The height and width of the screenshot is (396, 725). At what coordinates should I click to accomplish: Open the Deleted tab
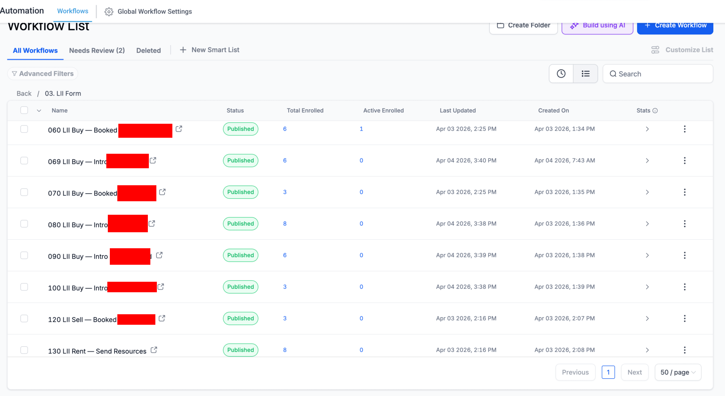(x=148, y=50)
